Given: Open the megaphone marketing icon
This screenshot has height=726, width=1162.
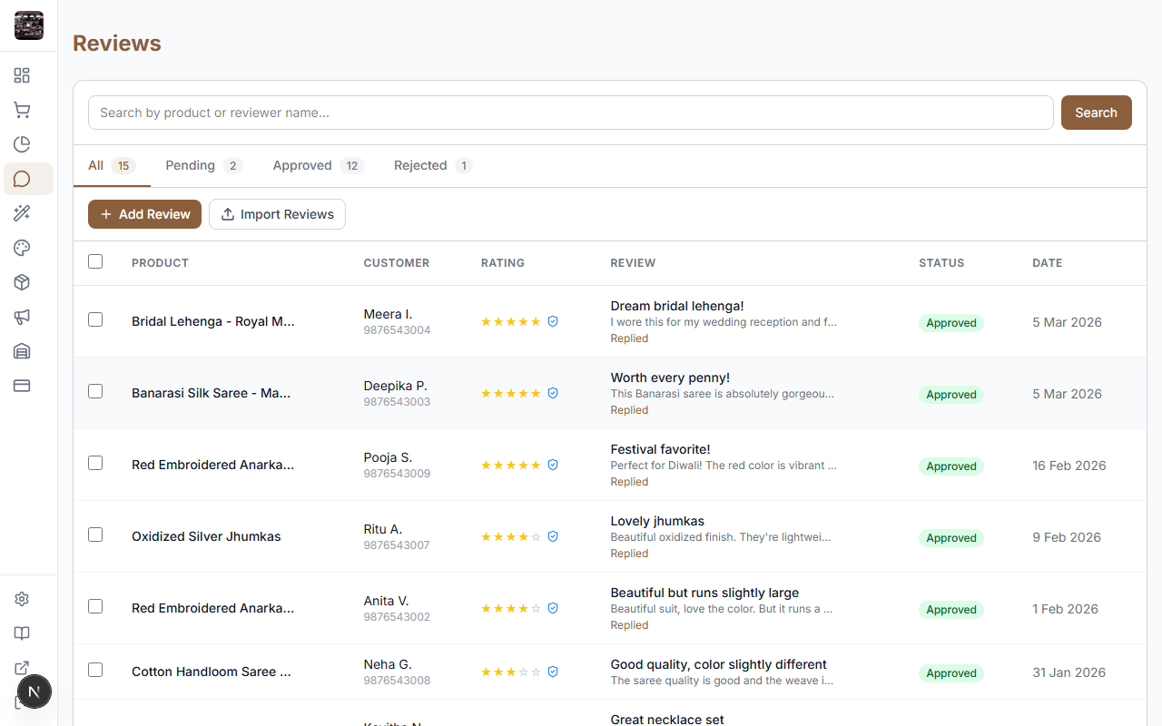Looking at the screenshot, I should [x=22, y=317].
